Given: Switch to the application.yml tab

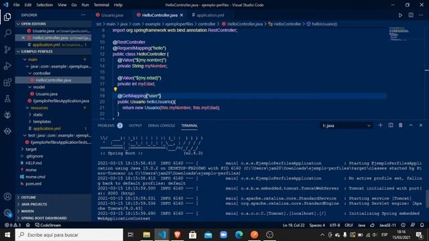Looking at the screenshot, I should [210, 15].
